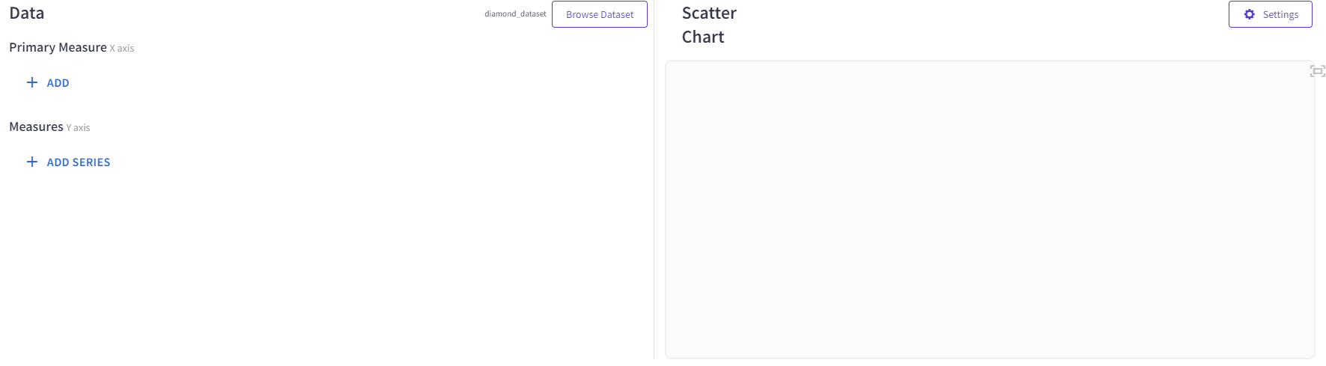Click the plus icon beside ADD
This screenshot has width=1326, height=366.
(x=32, y=82)
